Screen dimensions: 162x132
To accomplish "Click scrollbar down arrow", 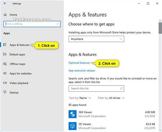I will pyautogui.click(x=160, y=130).
